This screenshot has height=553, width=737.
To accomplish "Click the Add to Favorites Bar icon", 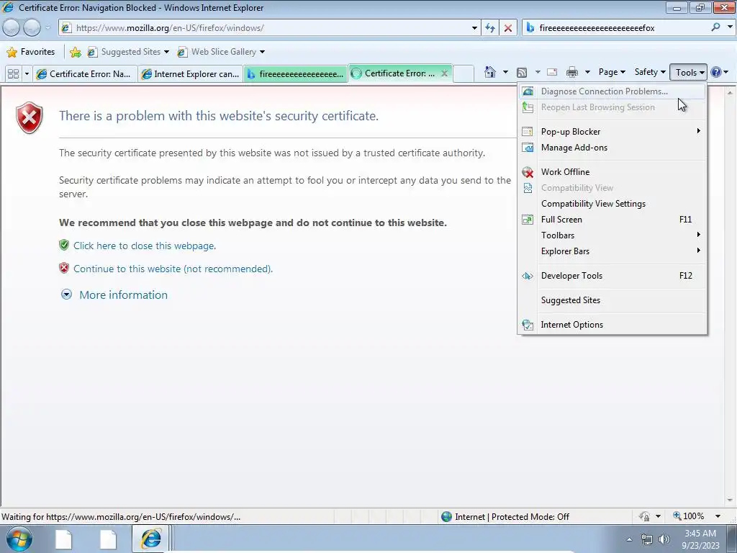I will click(75, 52).
